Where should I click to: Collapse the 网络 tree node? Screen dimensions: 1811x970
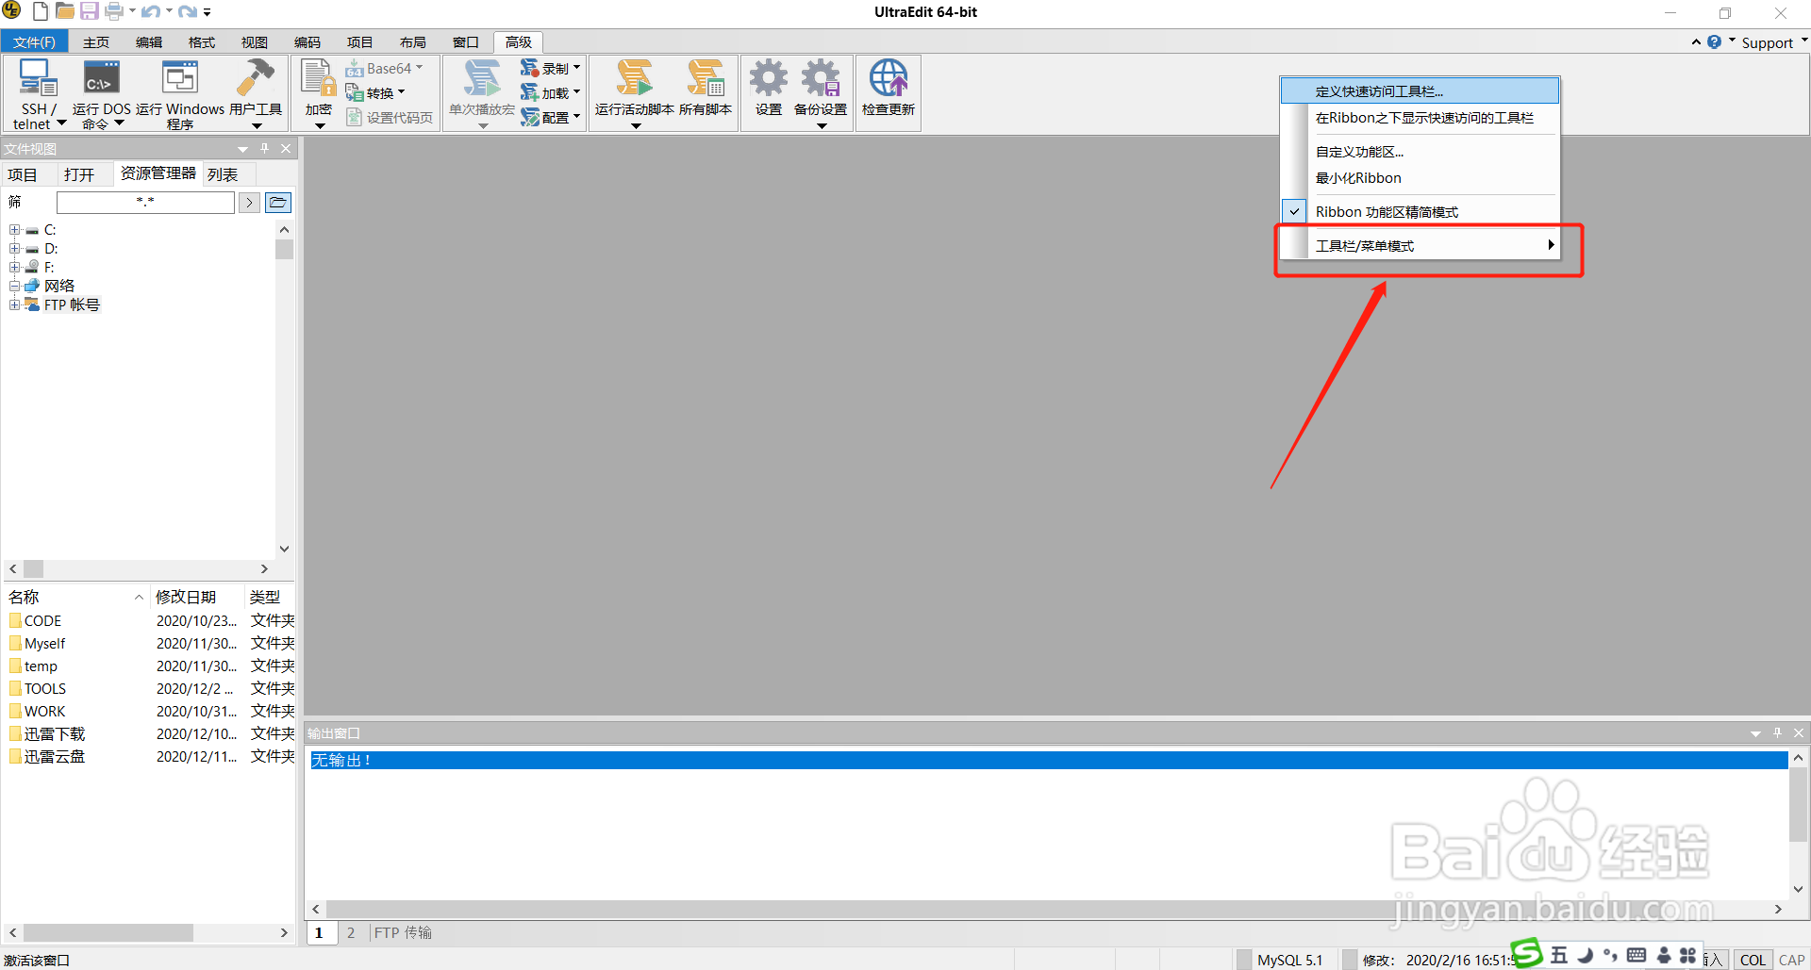coord(14,286)
